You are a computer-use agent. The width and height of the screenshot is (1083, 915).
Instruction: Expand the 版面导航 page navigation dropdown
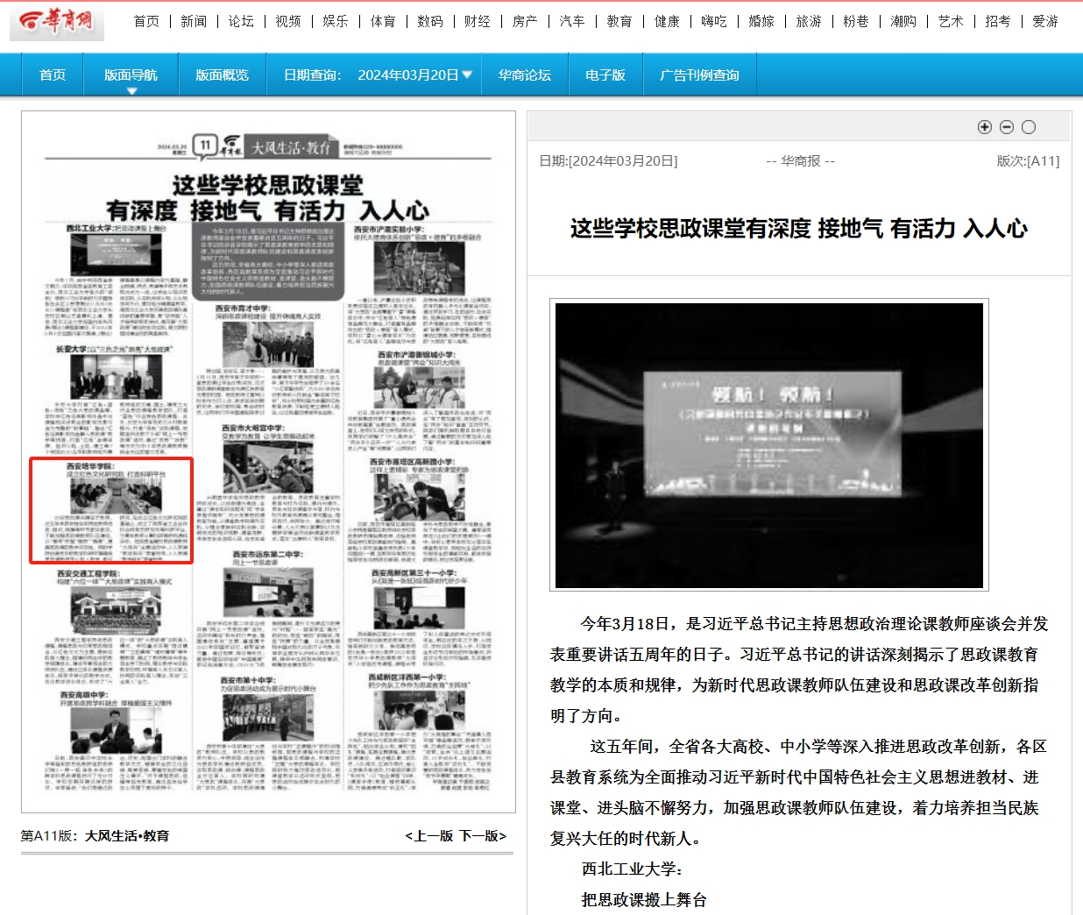pyautogui.click(x=131, y=75)
